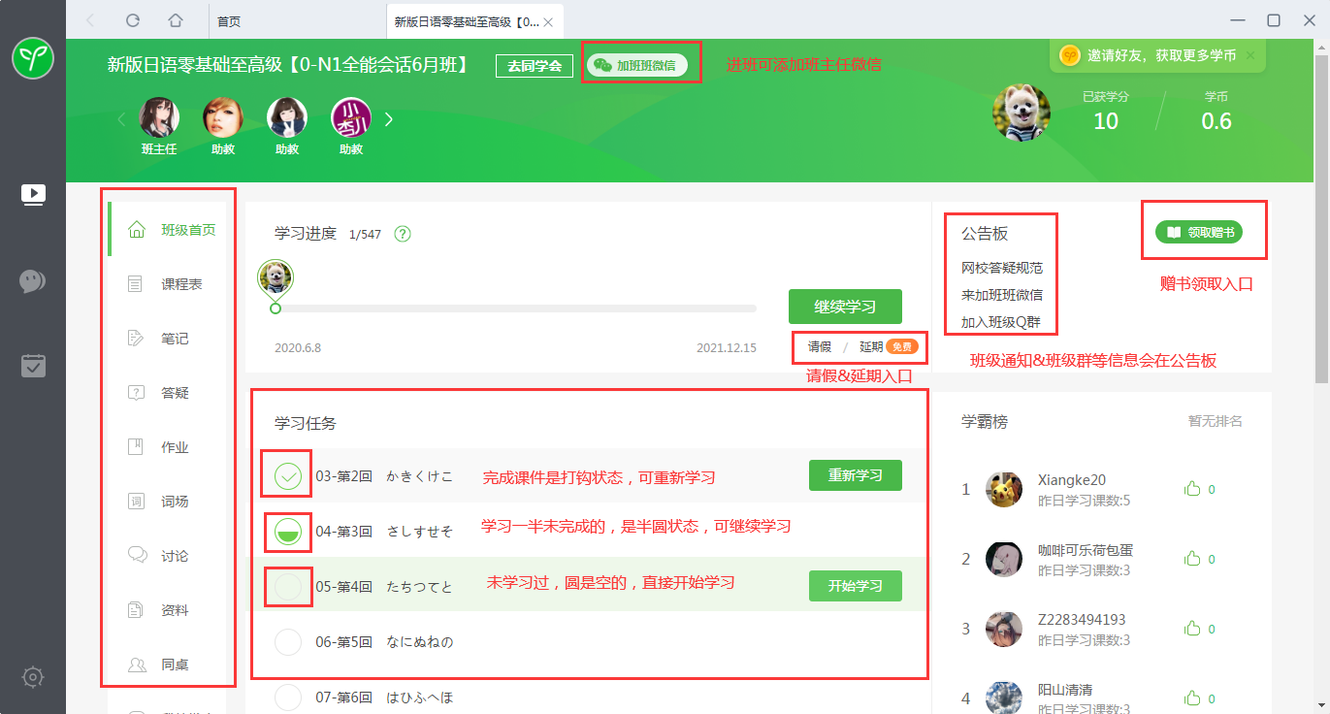The width and height of the screenshot is (1330, 714).
Task: Switch to the 首页 tab
Action: click(x=229, y=21)
